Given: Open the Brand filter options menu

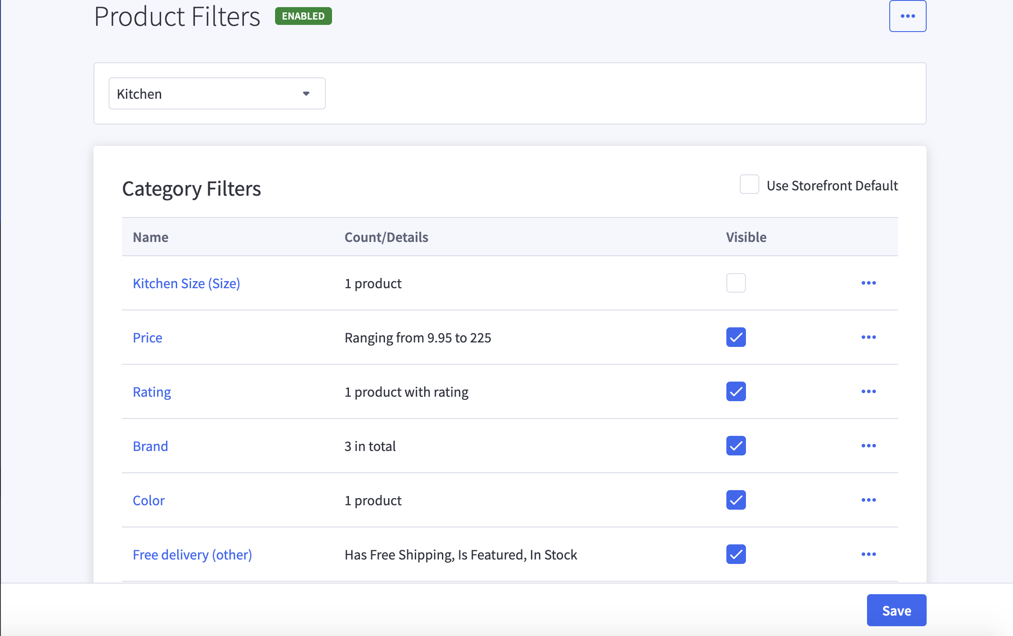Looking at the screenshot, I should pos(869,446).
